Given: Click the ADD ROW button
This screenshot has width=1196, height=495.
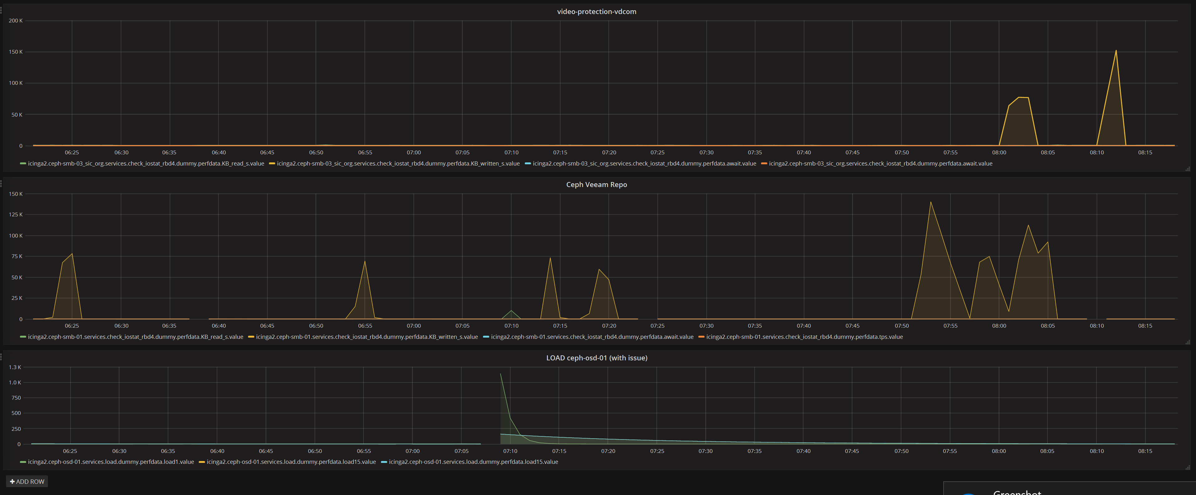Looking at the screenshot, I should pos(27,482).
